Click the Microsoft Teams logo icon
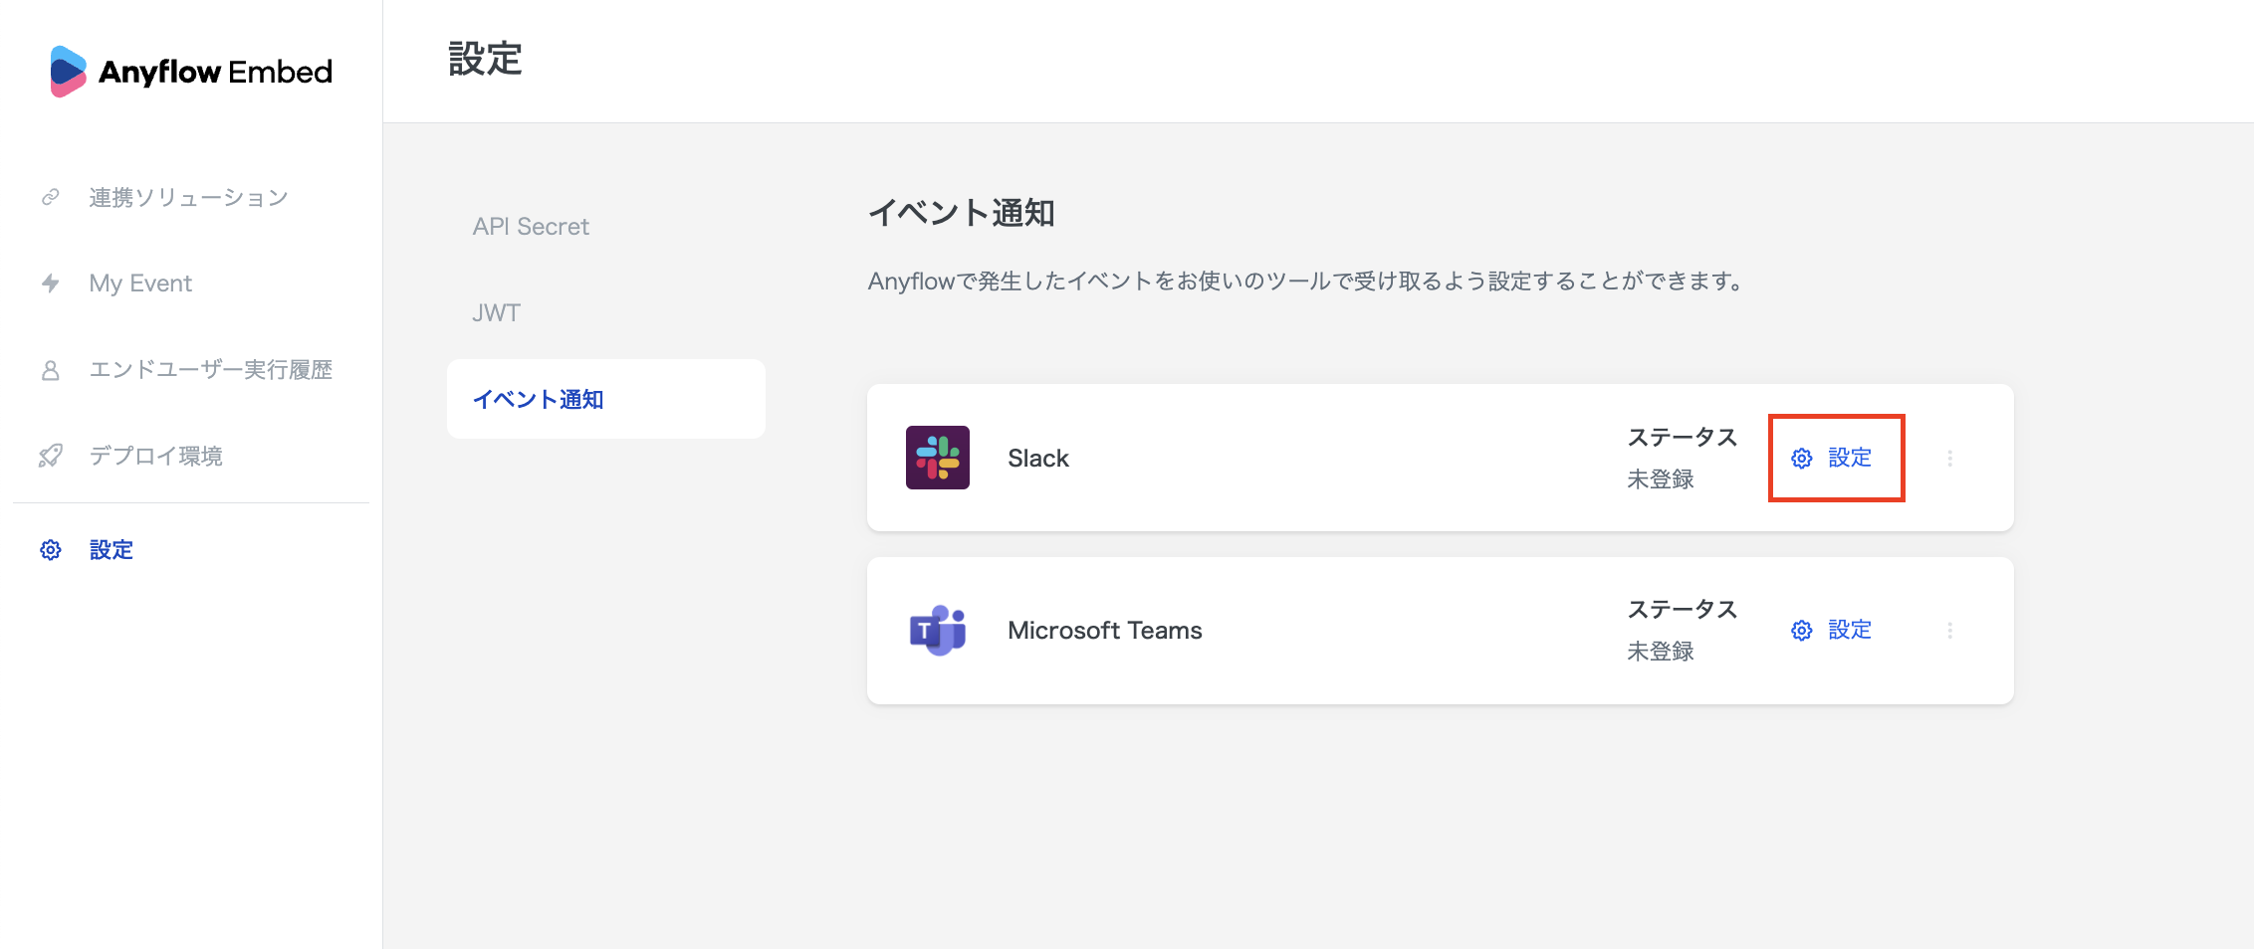This screenshot has height=949, width=2254. [937, 631]
